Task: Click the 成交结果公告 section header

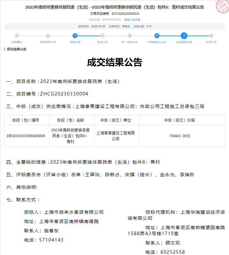Action: (x=17, y=49)
